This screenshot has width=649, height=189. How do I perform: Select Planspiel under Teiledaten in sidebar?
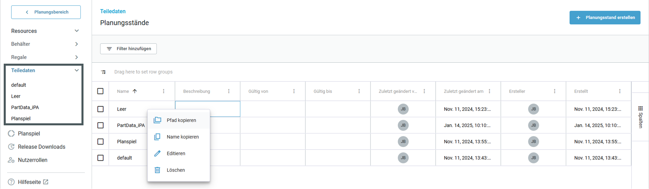21,119
